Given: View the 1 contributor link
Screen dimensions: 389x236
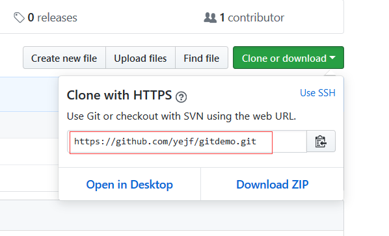Looking at the screenshot, I should click(244, 18).
